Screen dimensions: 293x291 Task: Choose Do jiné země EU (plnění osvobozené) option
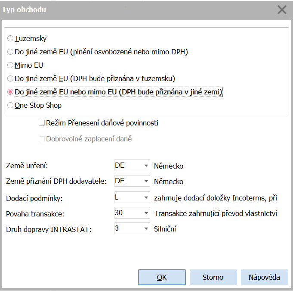tap(11, 52)
